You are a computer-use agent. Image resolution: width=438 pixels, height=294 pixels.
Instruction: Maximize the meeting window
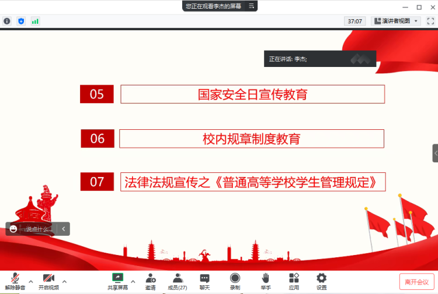point(419,7)
